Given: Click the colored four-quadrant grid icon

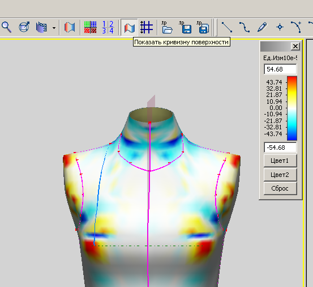Looking at the screenshot, I should (90, 27).
